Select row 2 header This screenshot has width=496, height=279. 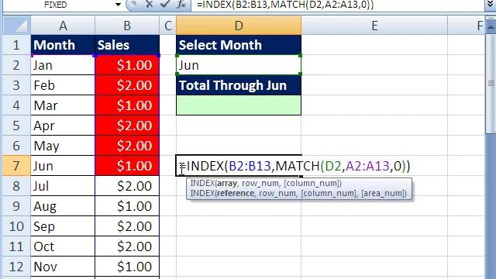[x=16, y=65]
